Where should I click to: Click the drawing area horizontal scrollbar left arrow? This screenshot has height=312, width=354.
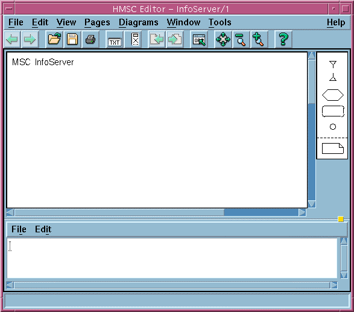[10, 212]
